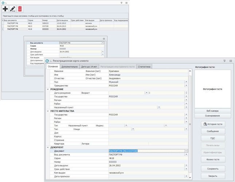Click the red trash delete icon

pos(20,9)
